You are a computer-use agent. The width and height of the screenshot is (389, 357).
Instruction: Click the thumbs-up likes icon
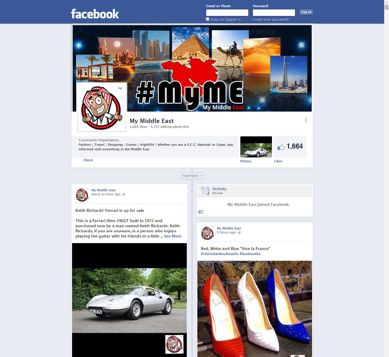[281, 147]
